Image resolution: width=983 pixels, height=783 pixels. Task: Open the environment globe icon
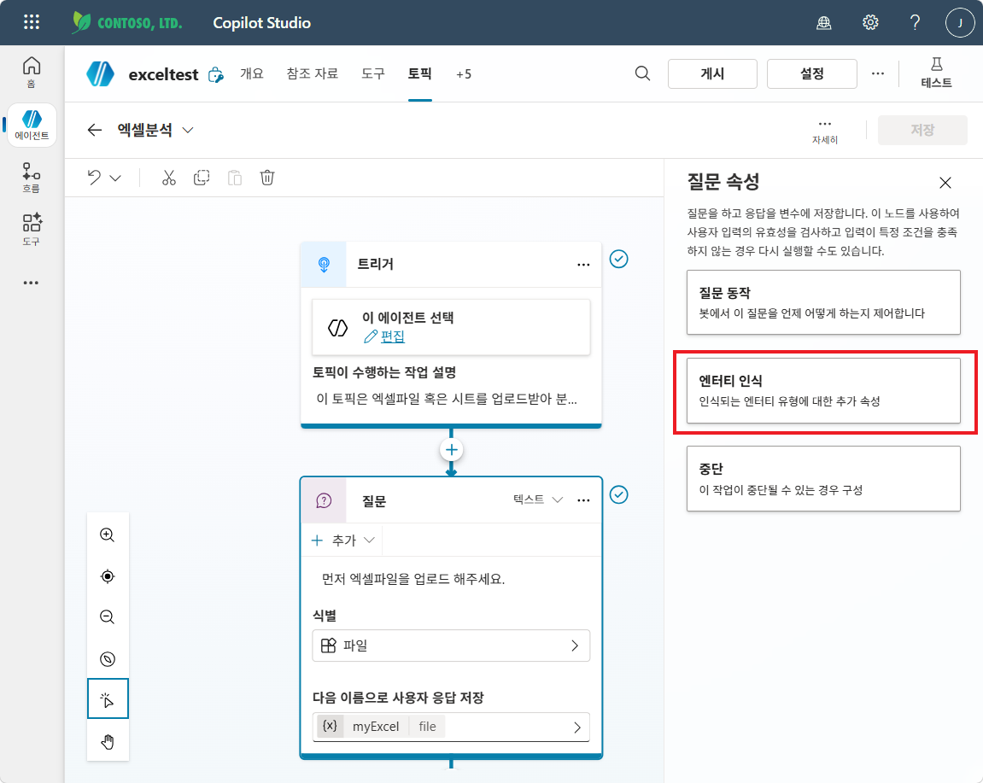(824, 22)
